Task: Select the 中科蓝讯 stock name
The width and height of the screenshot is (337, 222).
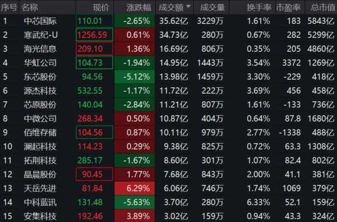Action: 40,202
